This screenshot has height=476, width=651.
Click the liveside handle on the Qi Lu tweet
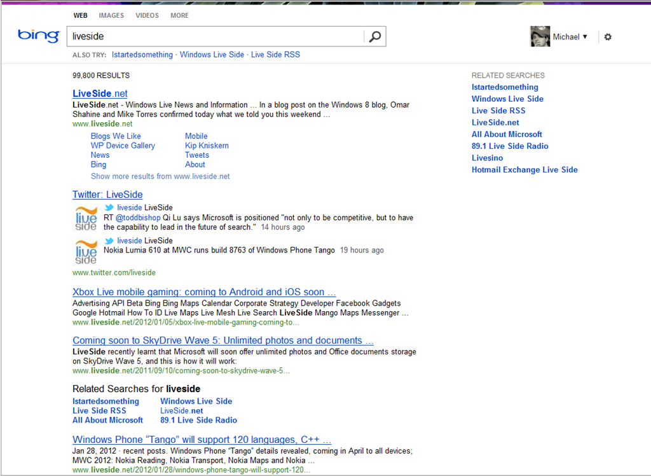(130, 207)
